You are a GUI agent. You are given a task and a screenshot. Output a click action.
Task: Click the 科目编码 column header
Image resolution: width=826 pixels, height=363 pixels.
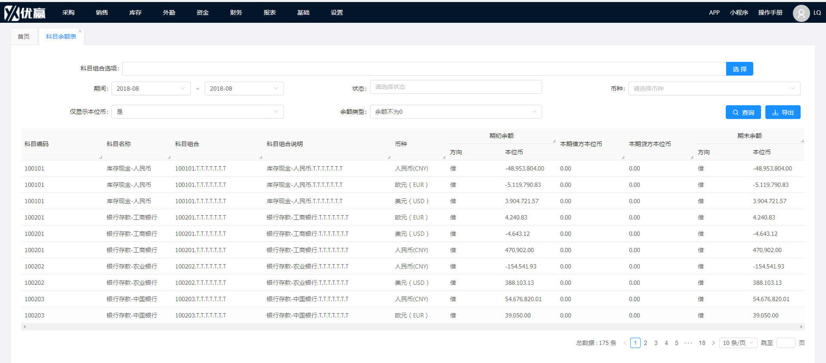pyautogui.click(x=37, y=144)
